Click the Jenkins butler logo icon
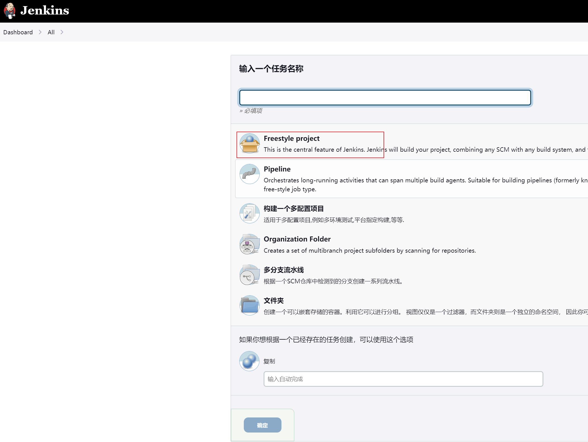The image size is (588, 442). click(x=10, y=11)
